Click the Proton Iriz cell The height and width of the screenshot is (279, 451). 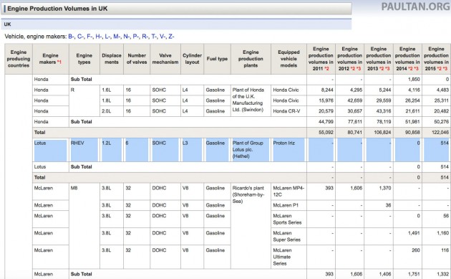coord(288,150)
